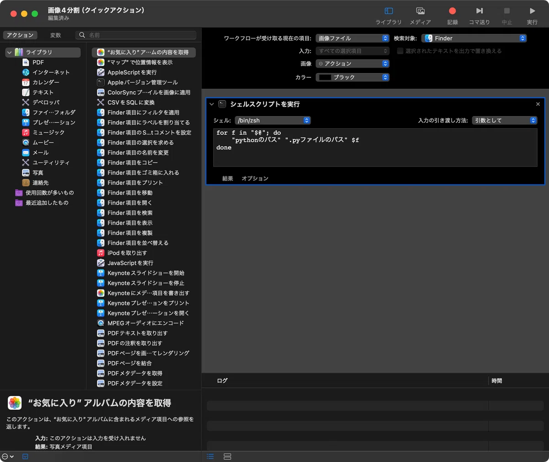Select the カレンダー category icon
The height and width of the screenshot is (462, 549).
pos(26,82)
